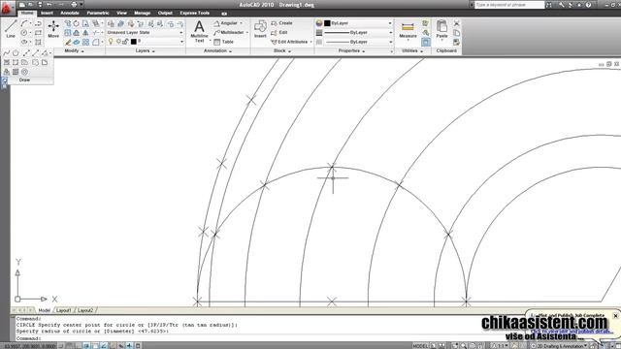Screen dimensions: 621x349
Task: Open the Annotate ribbon tab
Action: click(x=70, y=13)
